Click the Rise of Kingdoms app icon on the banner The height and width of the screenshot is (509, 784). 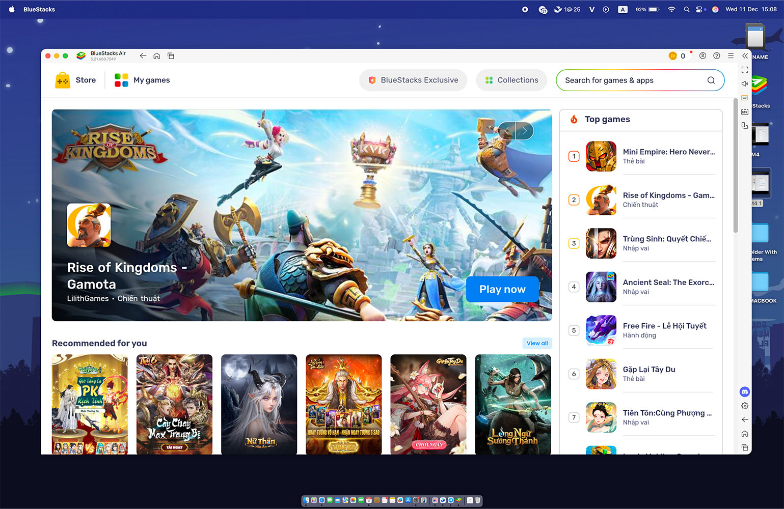tap(89, 225)
